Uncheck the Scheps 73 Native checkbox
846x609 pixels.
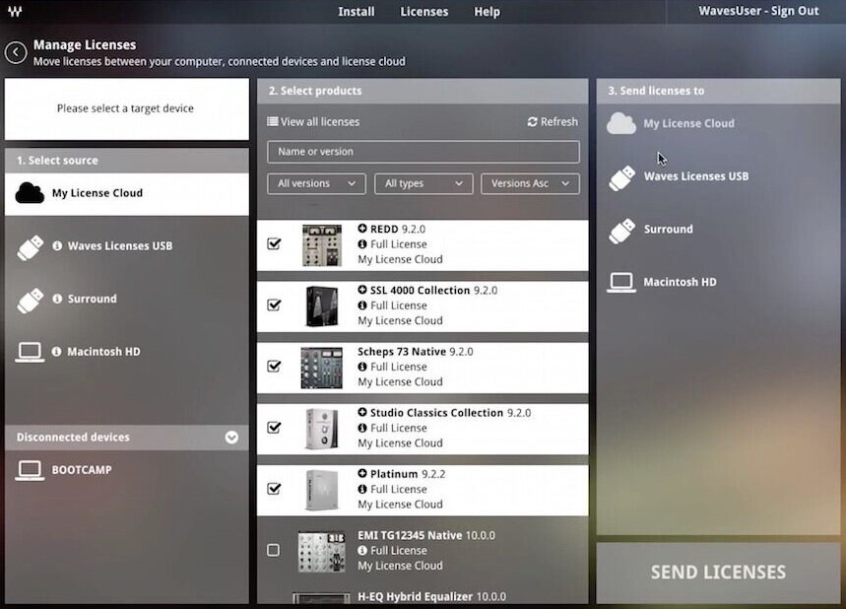[x=274, y=366]
